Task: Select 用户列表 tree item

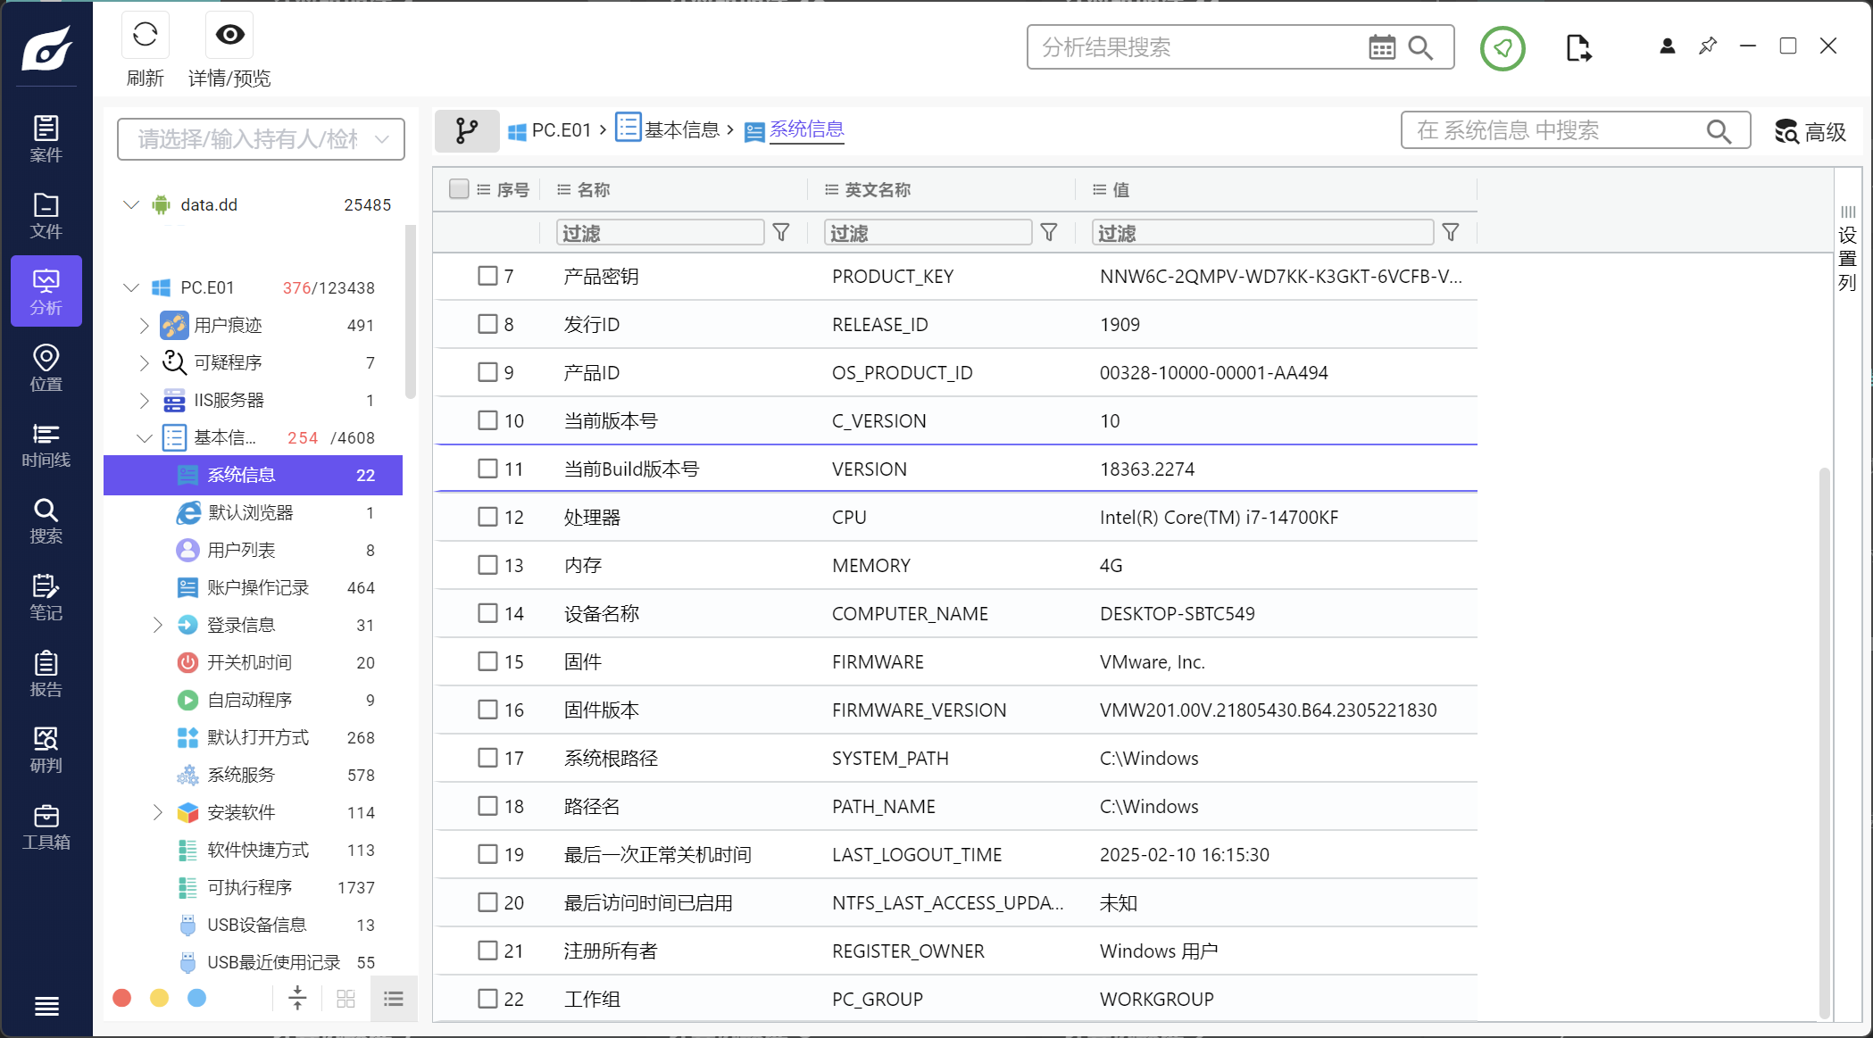Action: [x=253, y=551]
